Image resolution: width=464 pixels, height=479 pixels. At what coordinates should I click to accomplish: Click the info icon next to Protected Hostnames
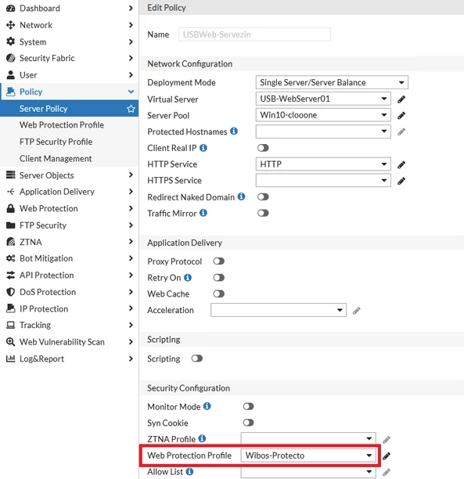[x=234, y=131]
